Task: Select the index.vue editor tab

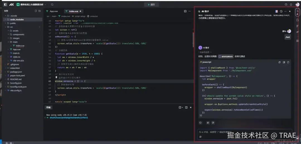Action: (73, 11)
